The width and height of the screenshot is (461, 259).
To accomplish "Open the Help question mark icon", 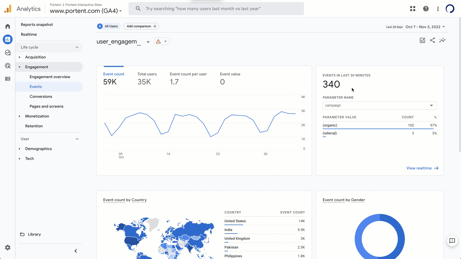I will pyautogui.click(x=426, y=9).
